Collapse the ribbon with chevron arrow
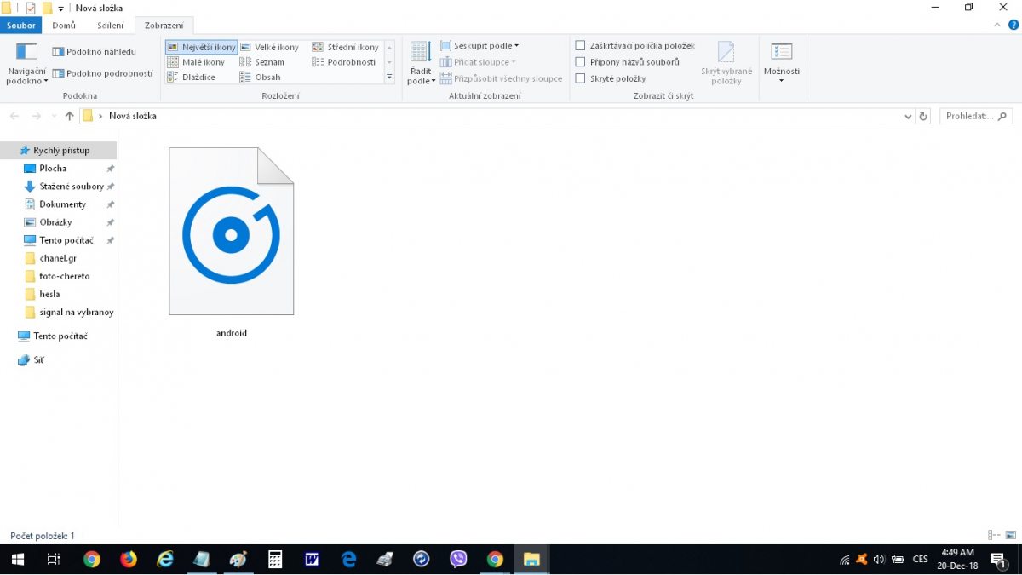Image resolution: width=1022 pixels, height=575 pixels. (998, 26)
